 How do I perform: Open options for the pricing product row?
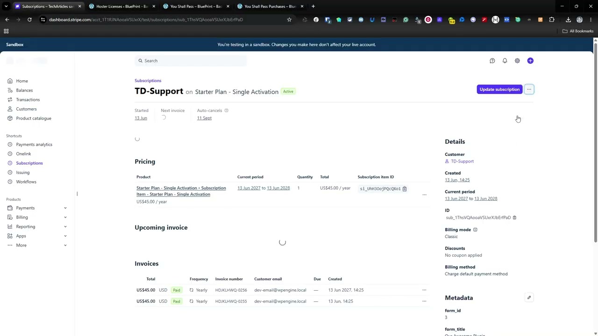pyautogui.click(x=424, y=195)
